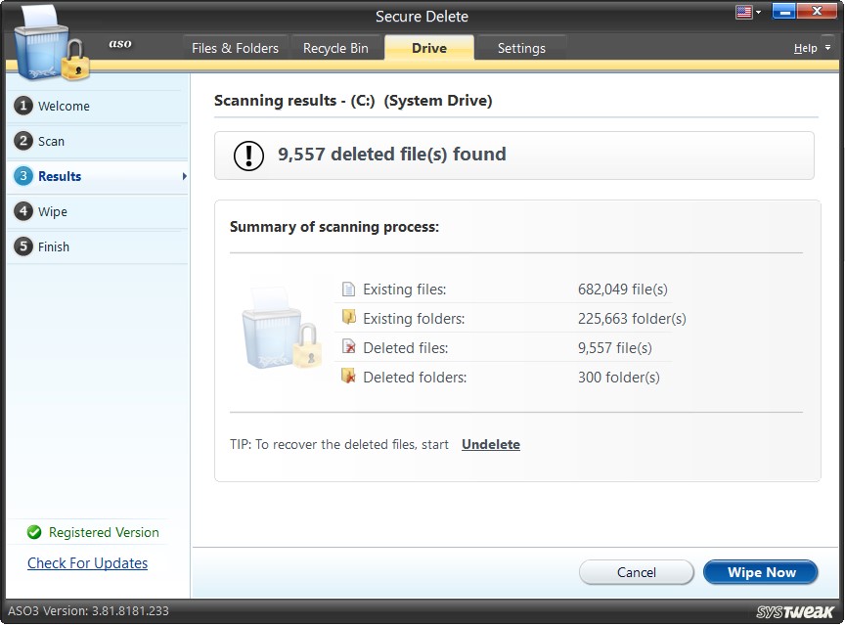Click the Deleted files red-marked document icon
Screen dimensions: 845x625
point(349,347)
